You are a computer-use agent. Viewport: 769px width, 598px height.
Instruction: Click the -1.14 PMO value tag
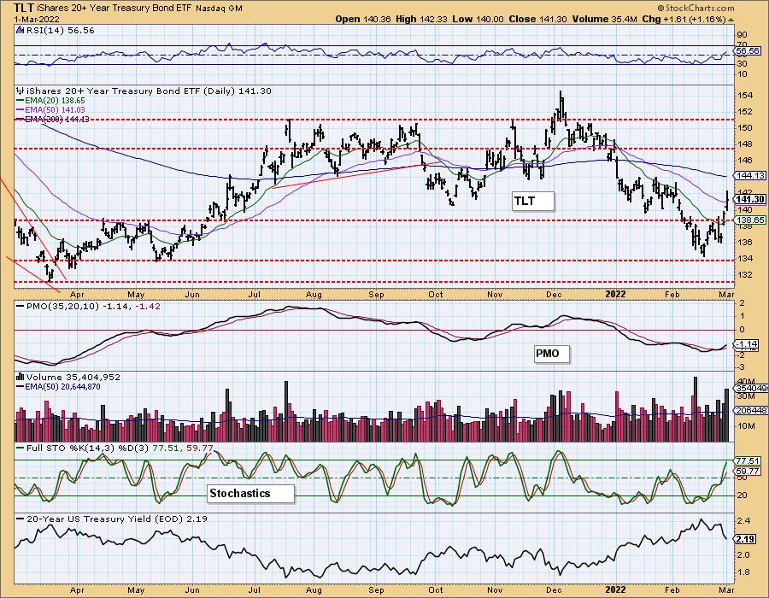coord(748,344)
